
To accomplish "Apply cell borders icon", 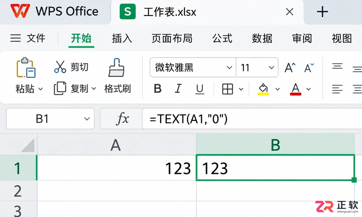I will [x=228, y=89].
